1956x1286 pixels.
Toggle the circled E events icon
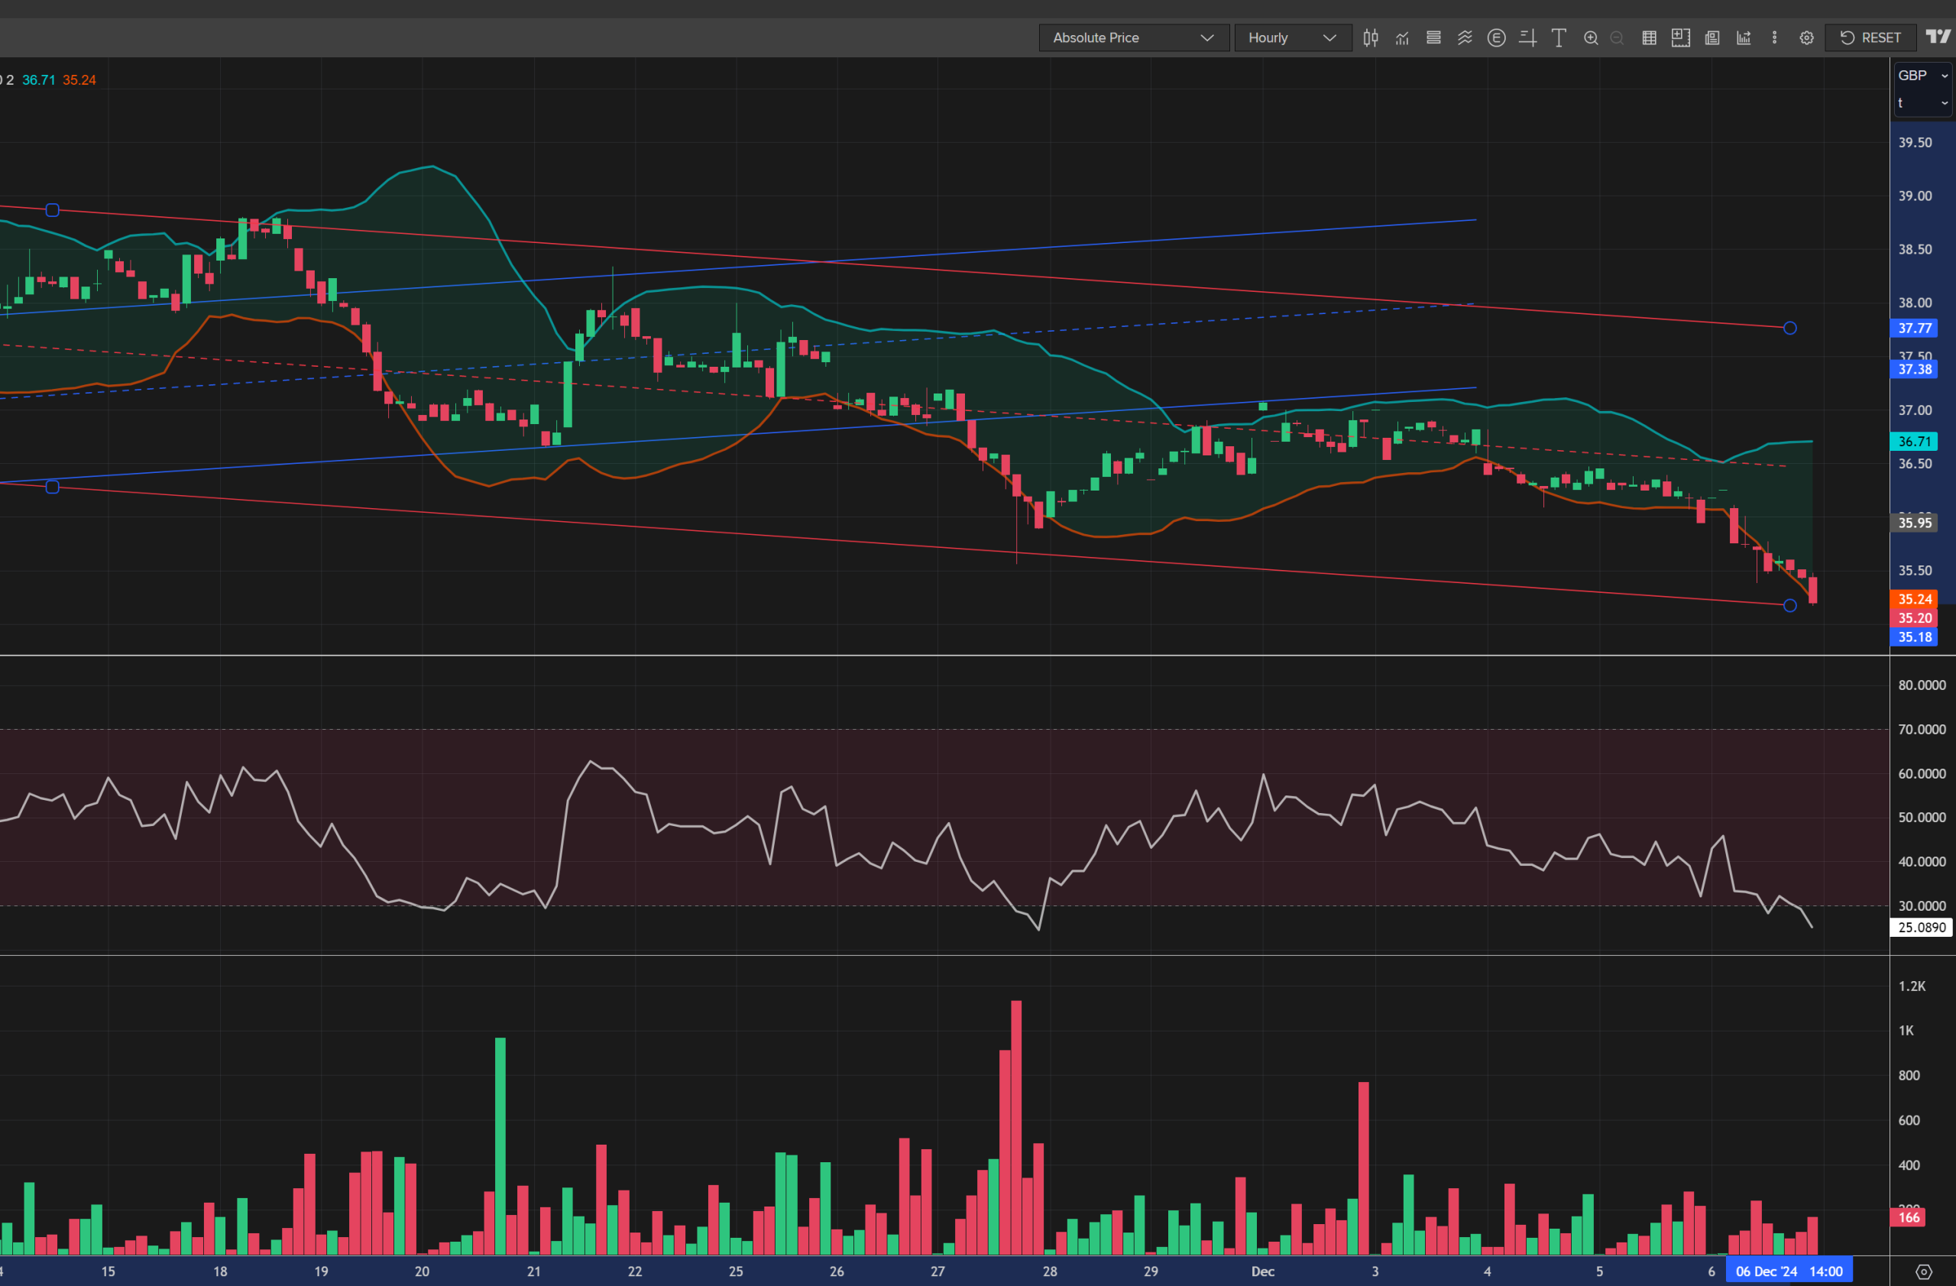1497,37
